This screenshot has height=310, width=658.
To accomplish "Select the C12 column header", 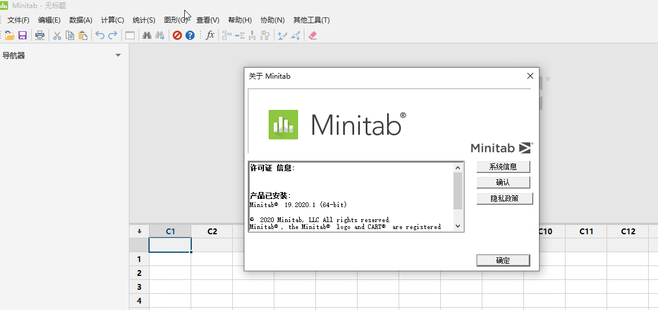I will (628, 231).
